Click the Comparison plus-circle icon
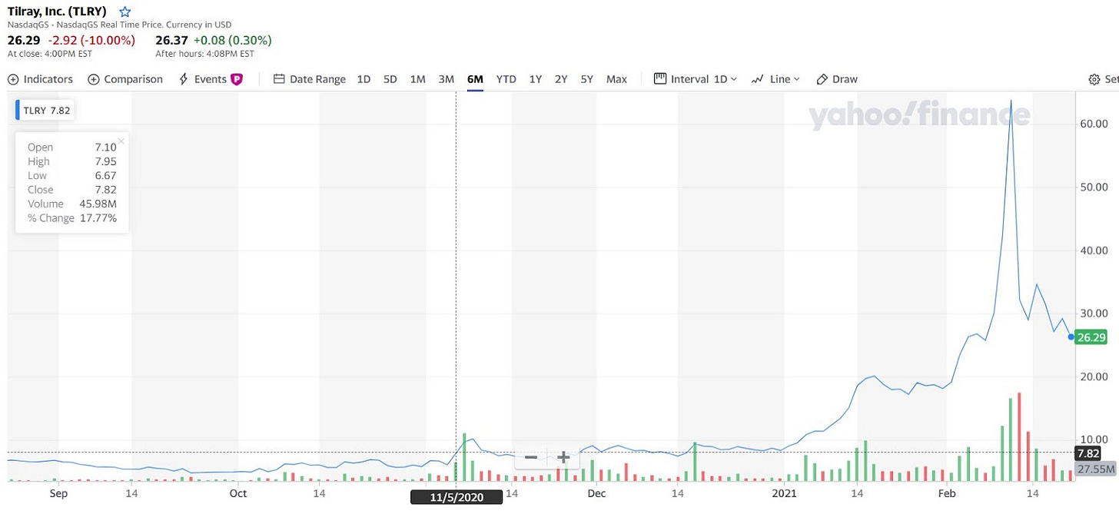1119x514 pixels. pos(94,79)
